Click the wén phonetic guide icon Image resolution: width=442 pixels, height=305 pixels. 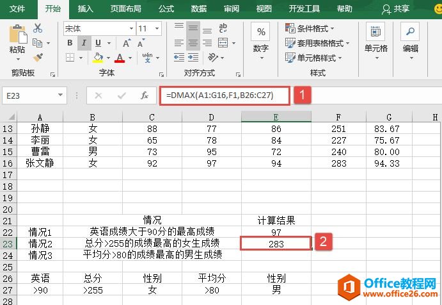pyautogui.click(x=147, y=57)
